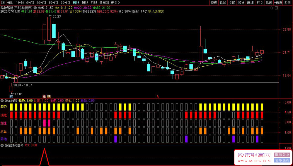Screen dimensions: 293x166
Task: Collapse the 强龙趋势信号 panel chevron
Action: (x=2, y=146)
